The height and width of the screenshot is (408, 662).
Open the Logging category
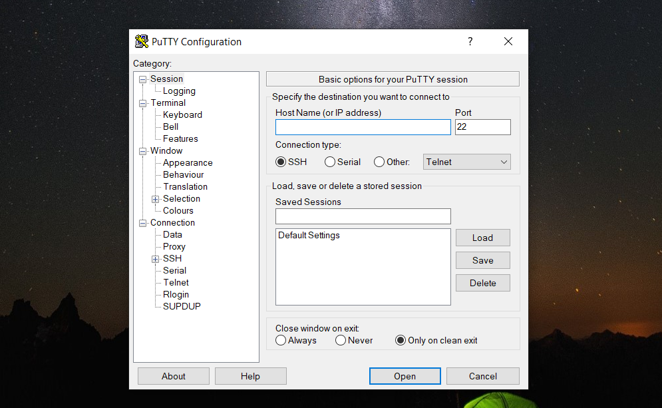[179, 91]
